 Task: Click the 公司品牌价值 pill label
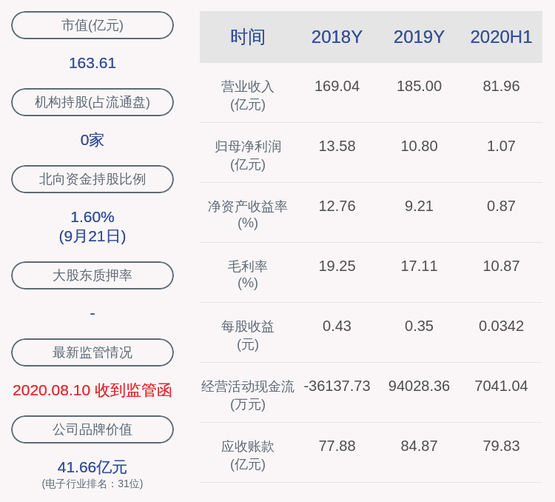(x=92, y=429)
